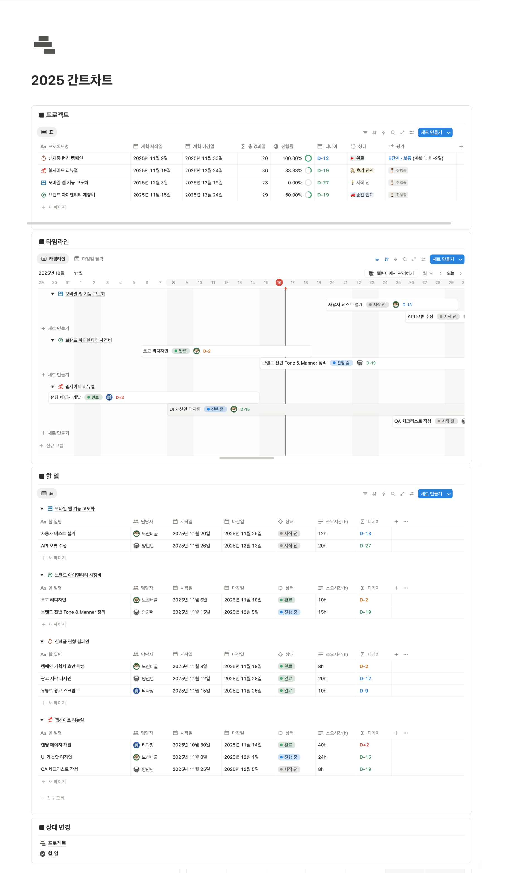Image resolution: width=508 pixels, height=873 pixels.
Task: Click the timeline horizontal scrollbar
Action: pyautogui.click(x=247, y=458)
